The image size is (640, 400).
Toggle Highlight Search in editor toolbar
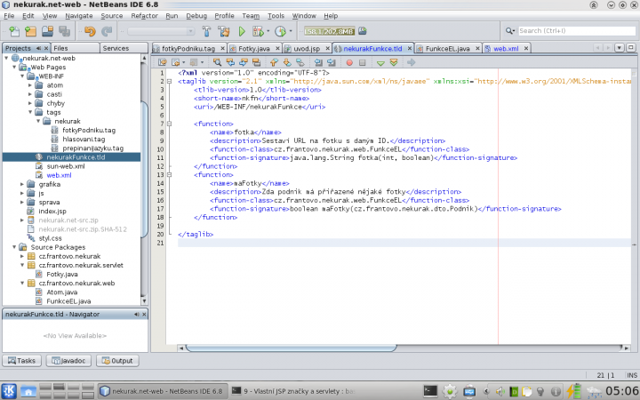point(256,62)
